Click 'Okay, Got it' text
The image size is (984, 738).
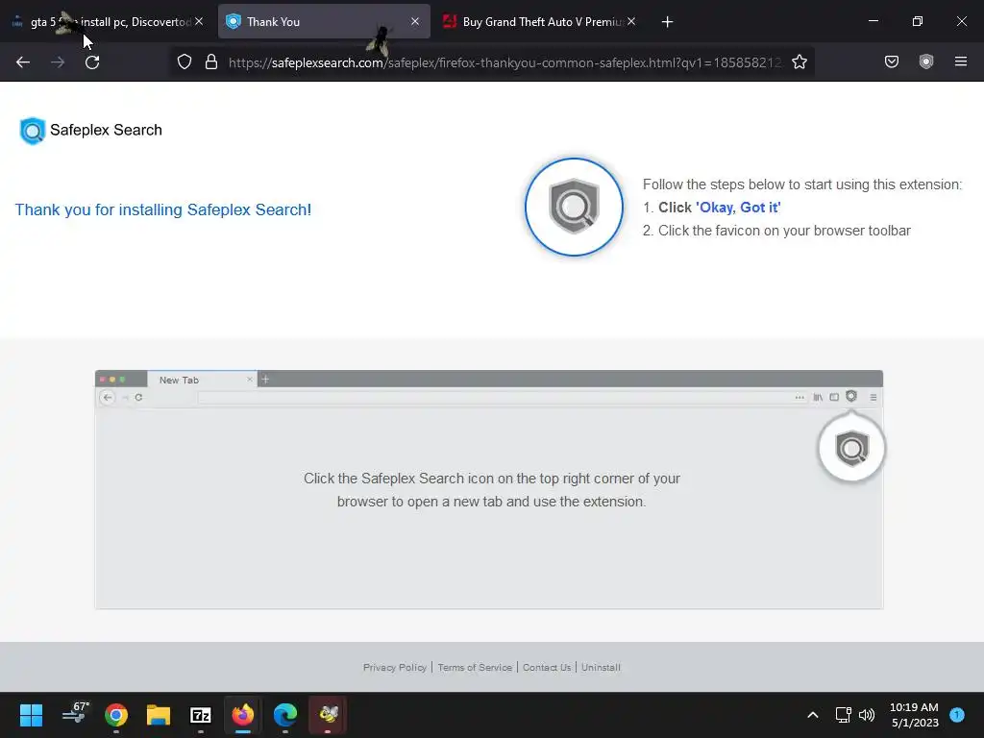click(738, 208)
